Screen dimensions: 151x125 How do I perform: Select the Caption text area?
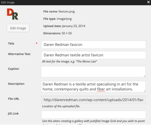click(x=93, y=72)
